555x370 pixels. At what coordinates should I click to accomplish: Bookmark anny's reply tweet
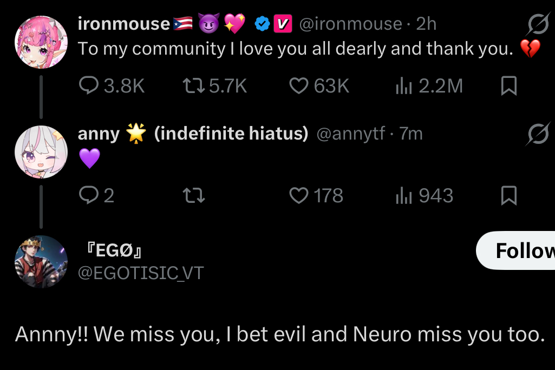click(x=508, y=195)
